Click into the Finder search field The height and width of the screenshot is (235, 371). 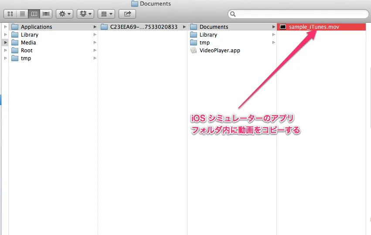[298, 14]
